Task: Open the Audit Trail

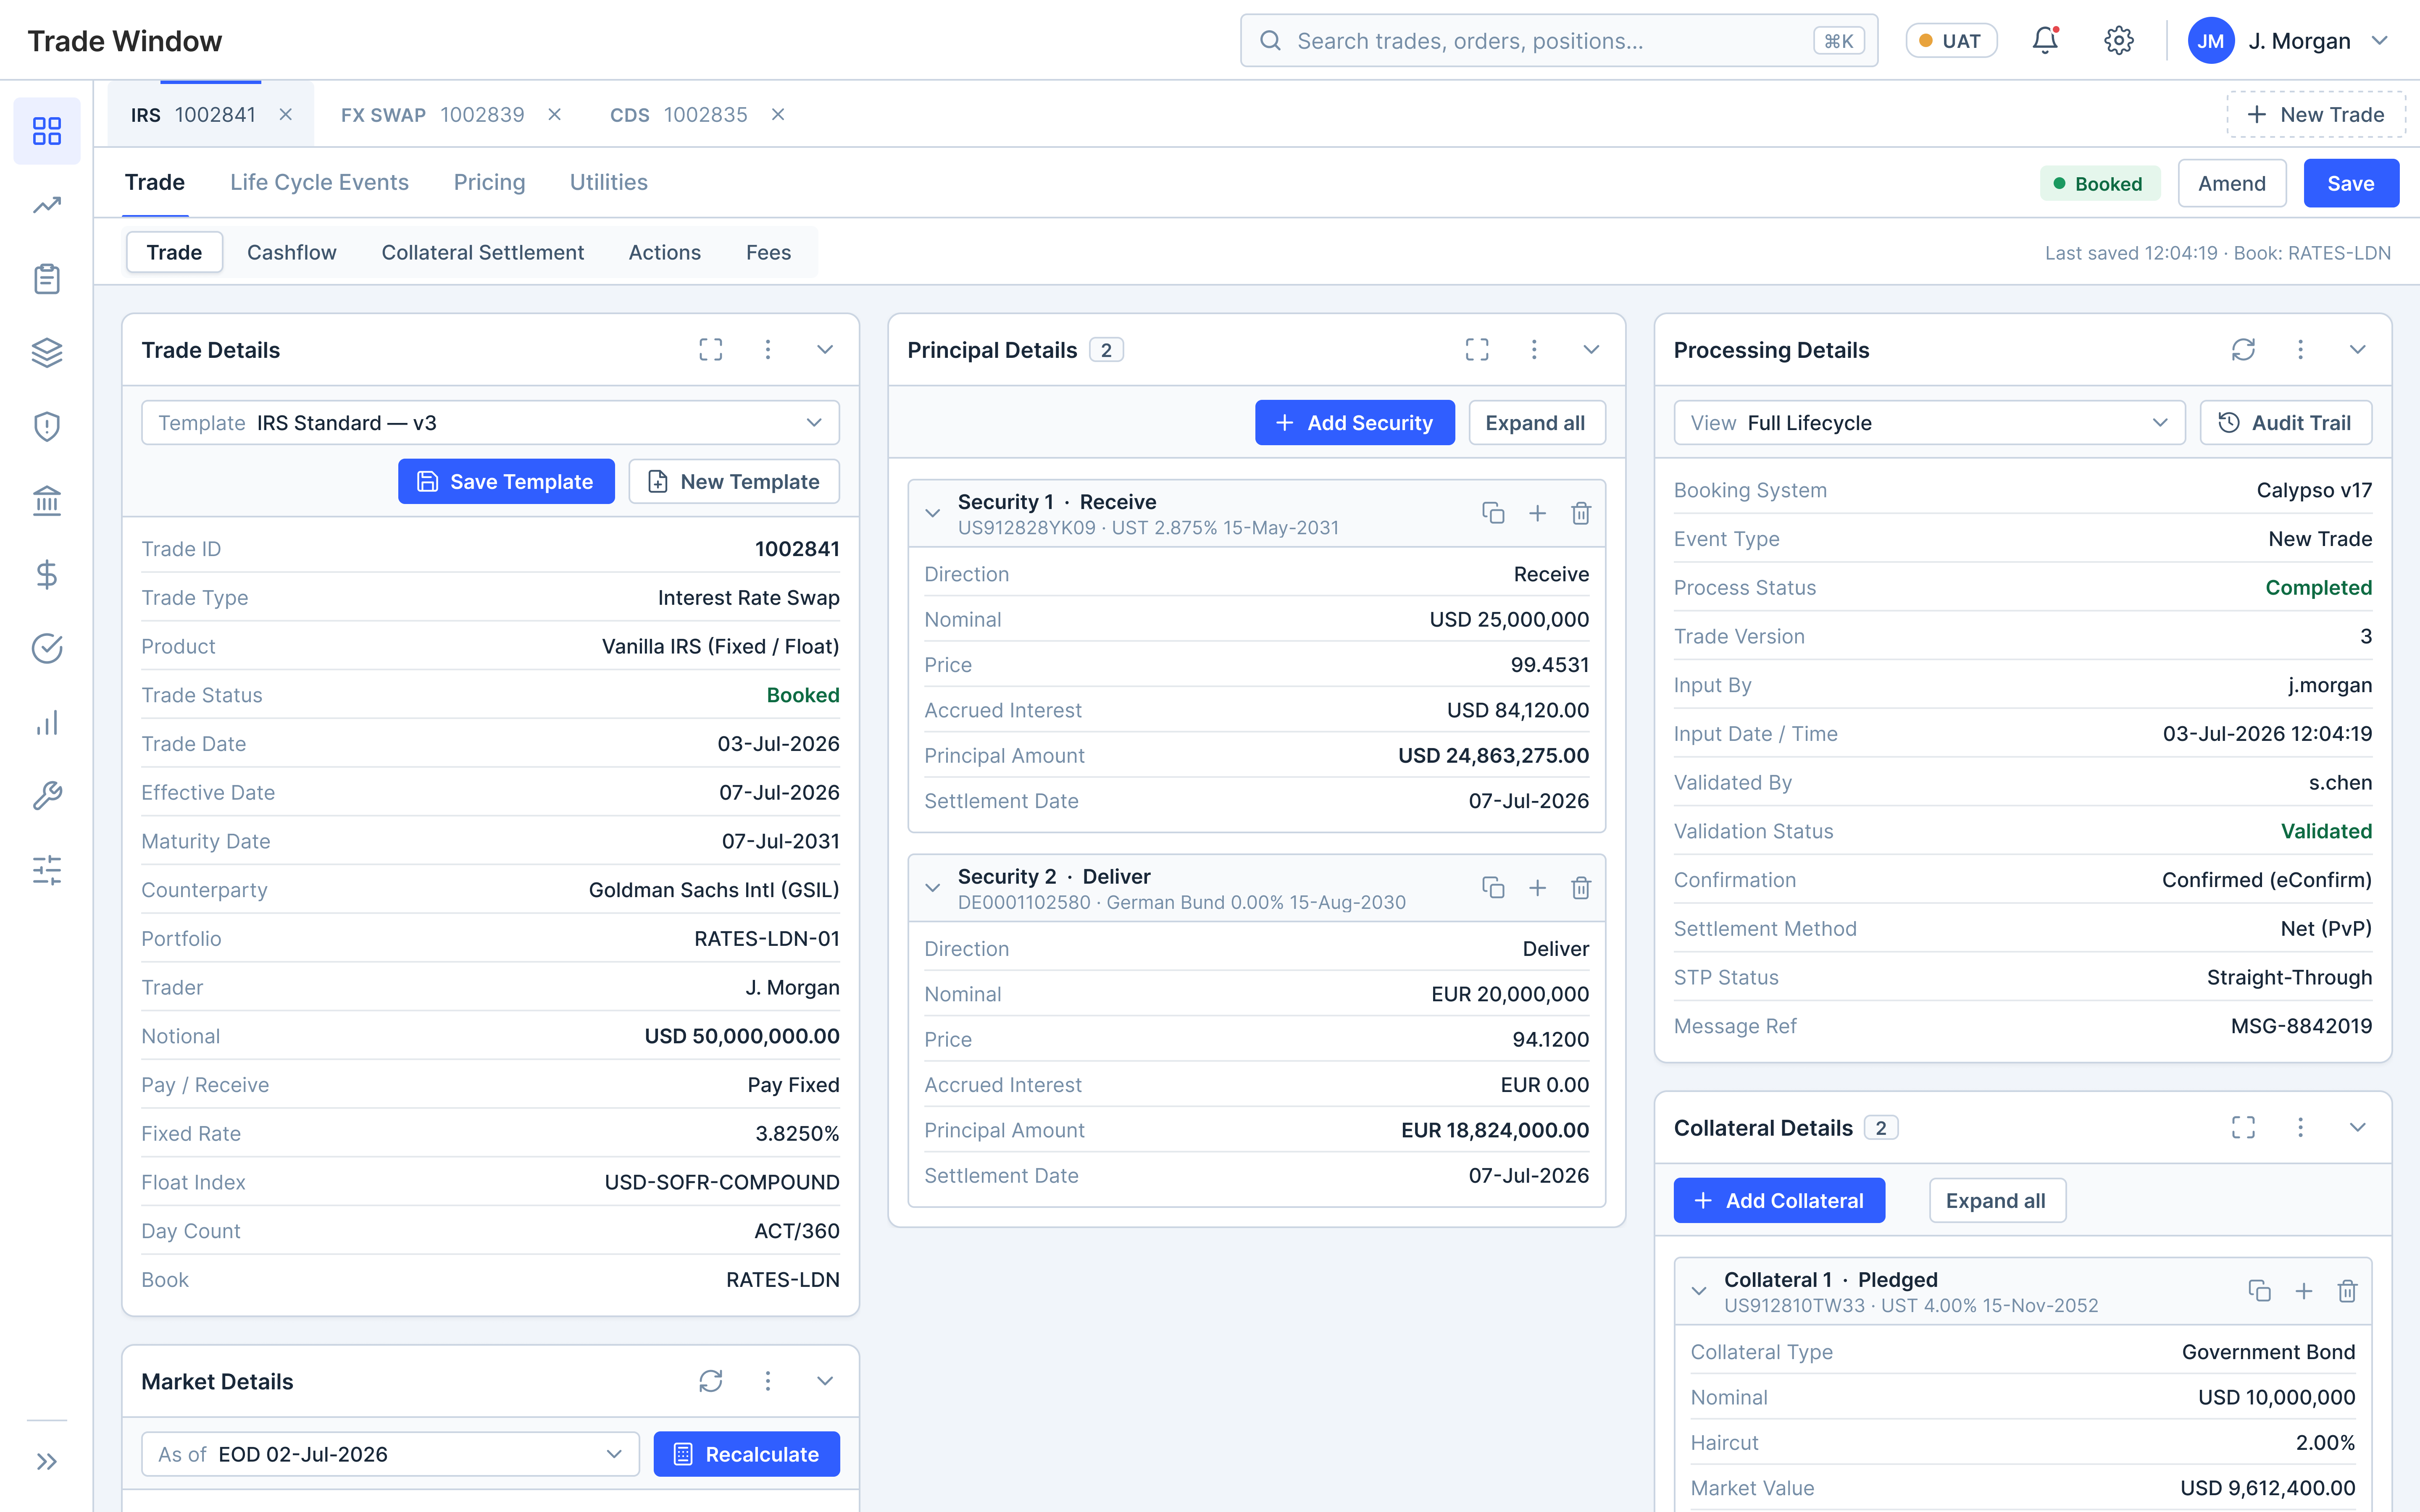Action: [x=2285, y=423]
